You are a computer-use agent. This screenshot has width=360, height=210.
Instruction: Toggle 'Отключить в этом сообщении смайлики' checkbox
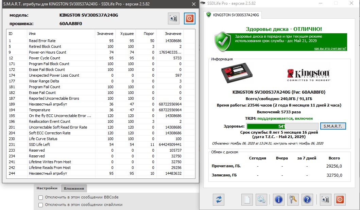click(x=41, y=205)
